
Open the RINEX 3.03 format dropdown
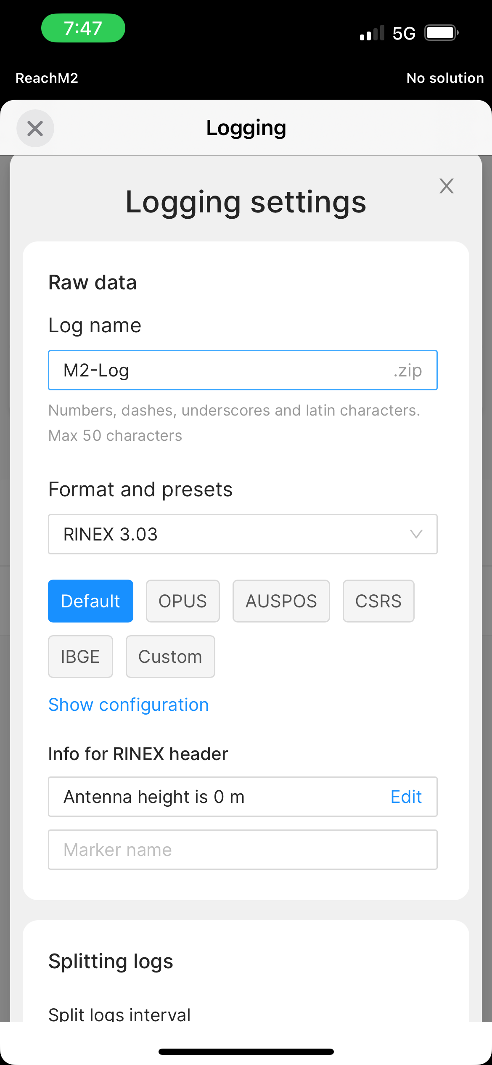[243, 534]
